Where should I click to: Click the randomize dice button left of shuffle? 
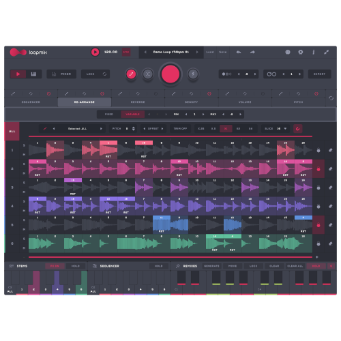point(131,74)
